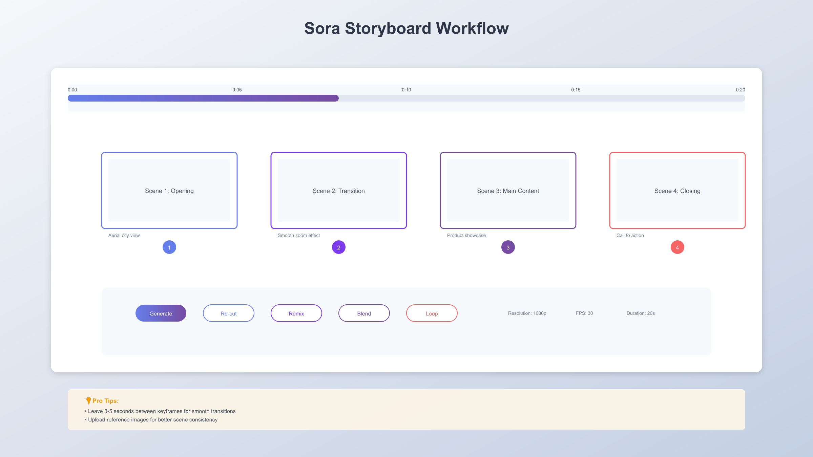Open the Scene 1: Opening thumbnail
813x457 pixels.
click(x=169, y=190)
